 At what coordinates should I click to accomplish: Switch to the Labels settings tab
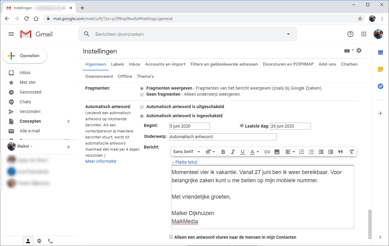click(118, 64)
